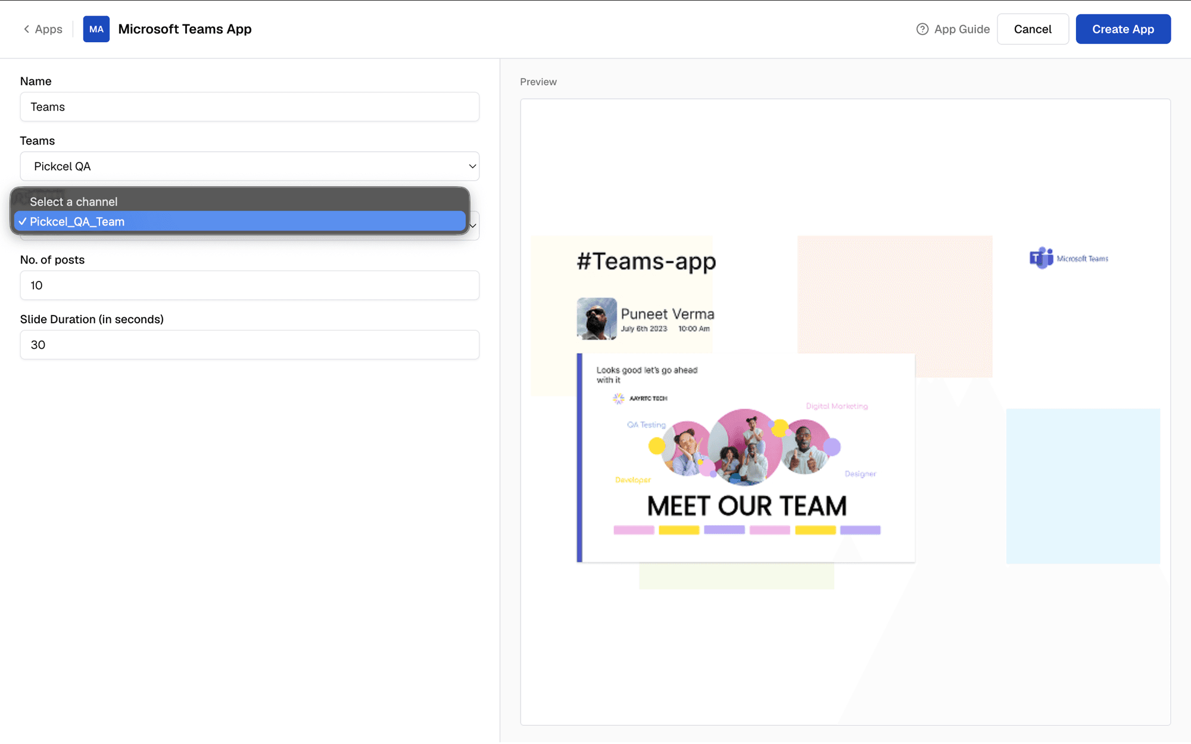Click the MA app badge icon
Image resolution: width=1191 pixels, height=744 pixels.
click(x=96, y=29)
